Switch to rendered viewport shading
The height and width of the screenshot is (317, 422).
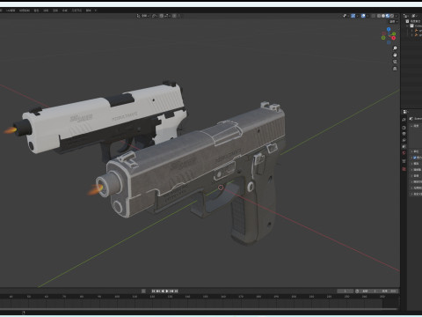[x=392, y=16]
